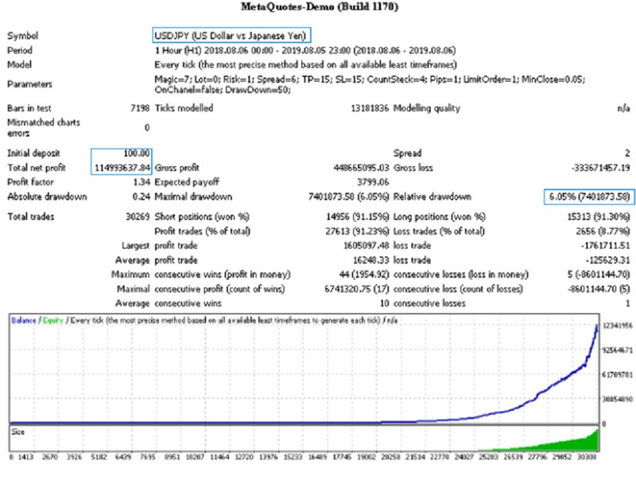This screenshot has height=477, width=636.
Task: Click the expected payoff value "3799.06"
Action: (373, 182)
